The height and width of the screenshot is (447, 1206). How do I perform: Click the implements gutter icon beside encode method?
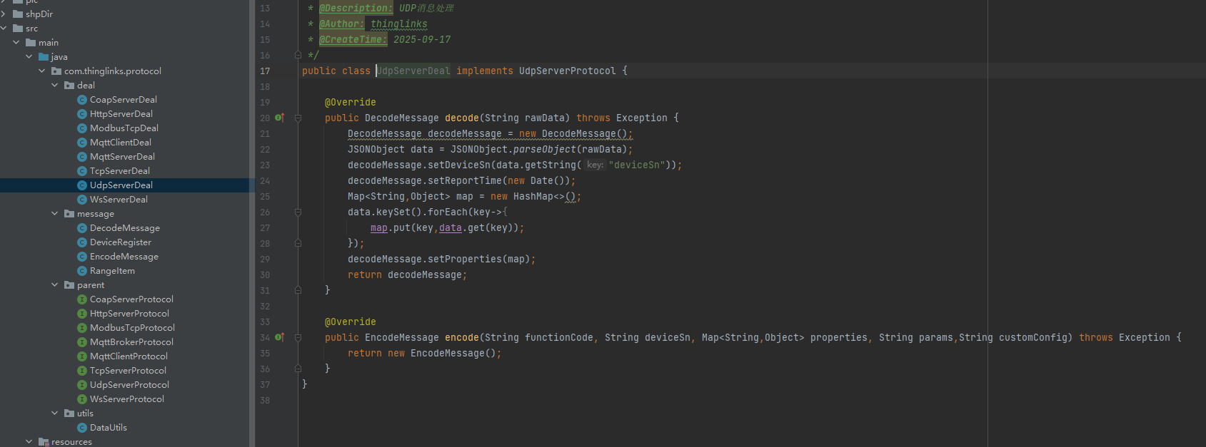click(279, 337)
